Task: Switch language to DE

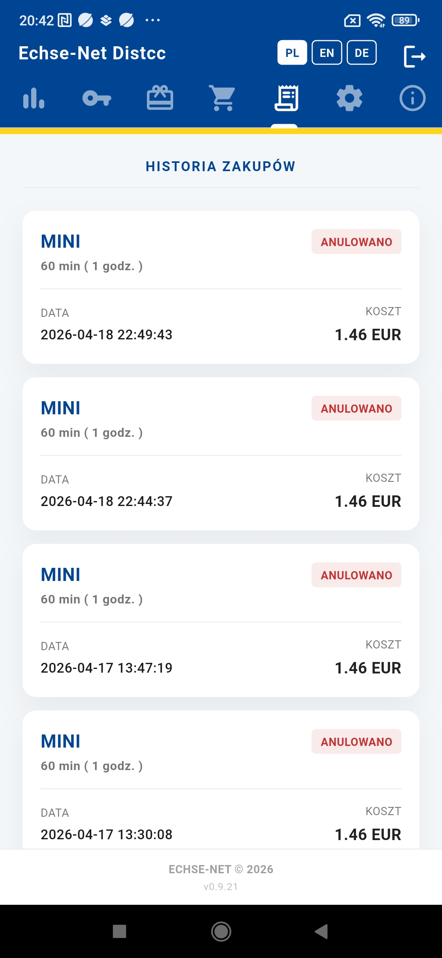Action: coord(362,53)
